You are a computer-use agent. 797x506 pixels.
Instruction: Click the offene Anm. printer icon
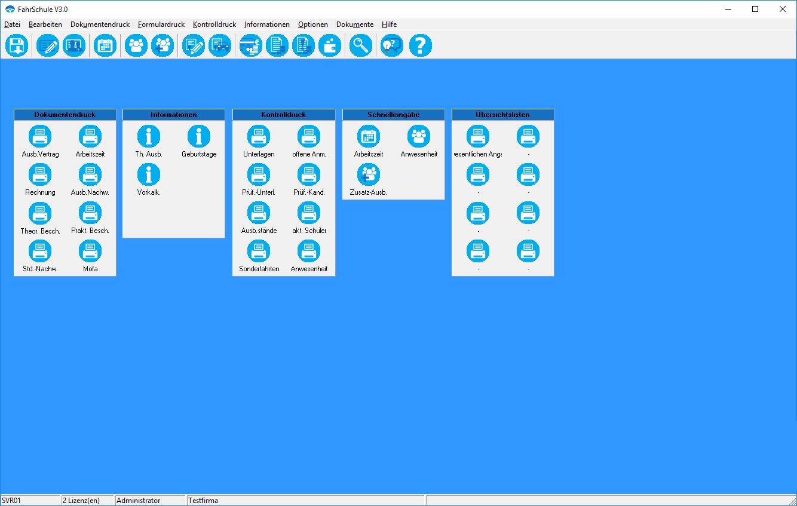pyautogui.click(x=309, y=137)
